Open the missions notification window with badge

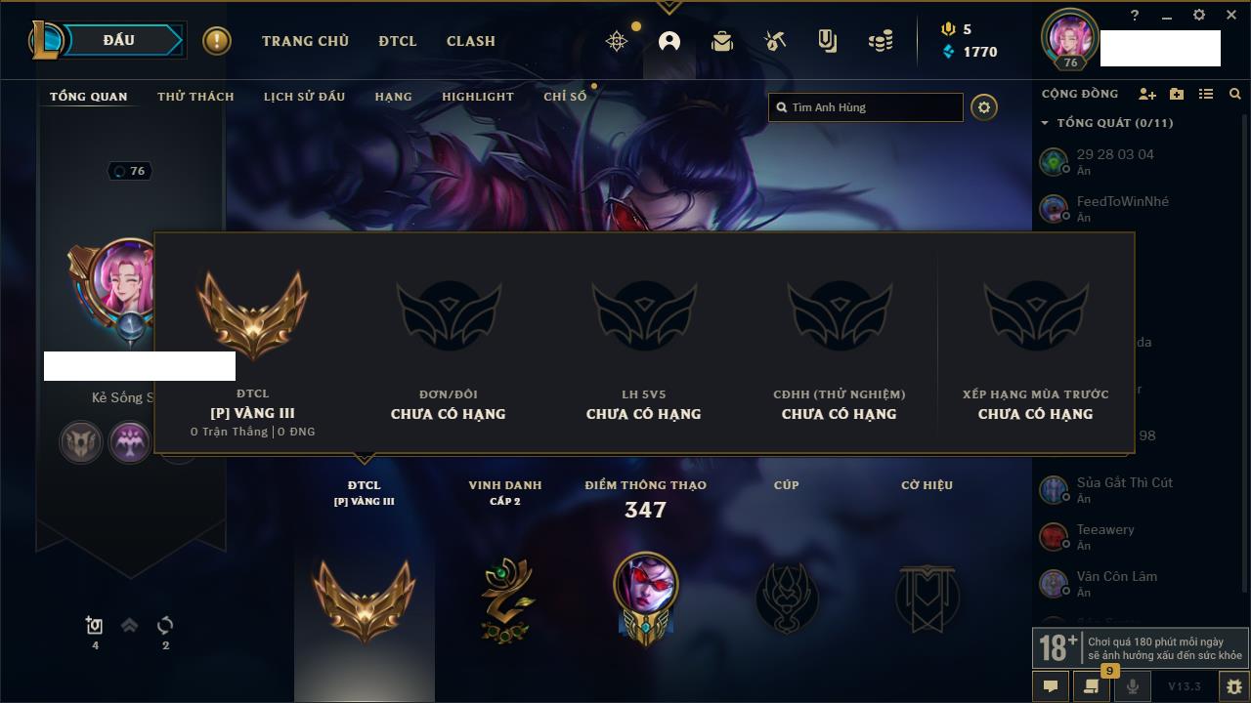pyautogui.click(x=1091, y=686)
